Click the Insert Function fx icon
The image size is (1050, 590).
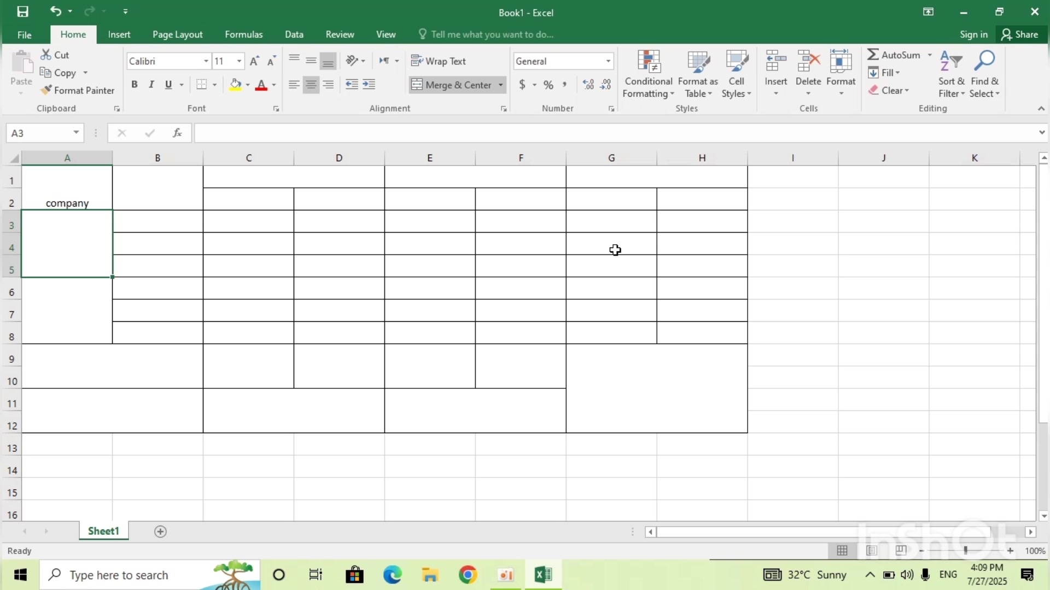[177, 133]
